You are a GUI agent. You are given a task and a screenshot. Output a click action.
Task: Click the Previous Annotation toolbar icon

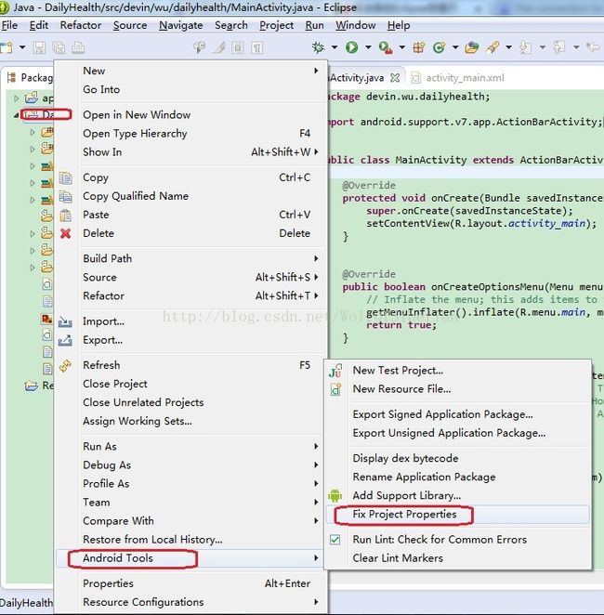[558, 47]
